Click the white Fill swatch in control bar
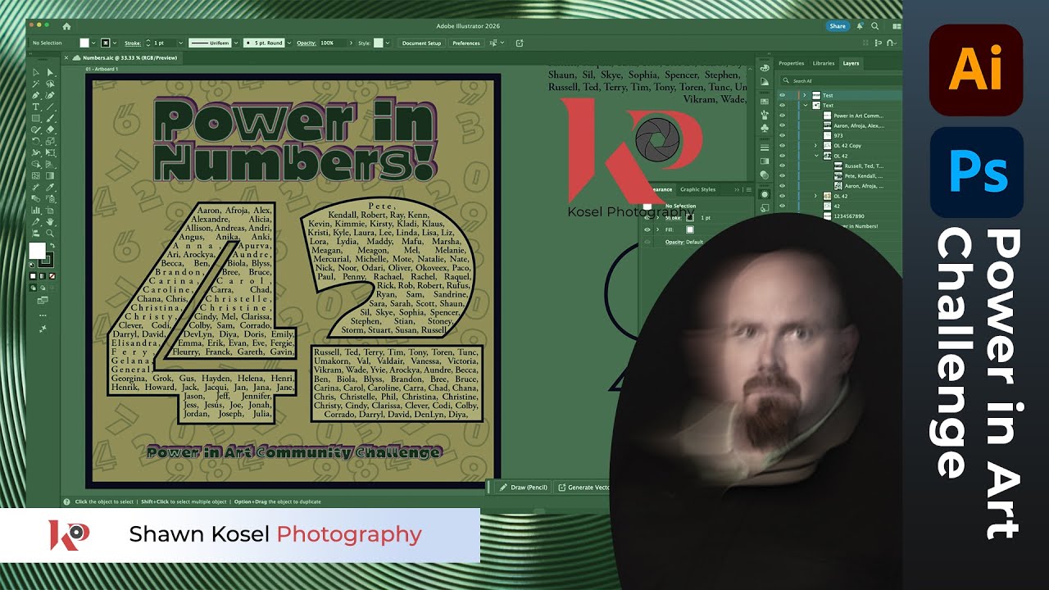The image size is (1049, 590). (x=84, y=43)
